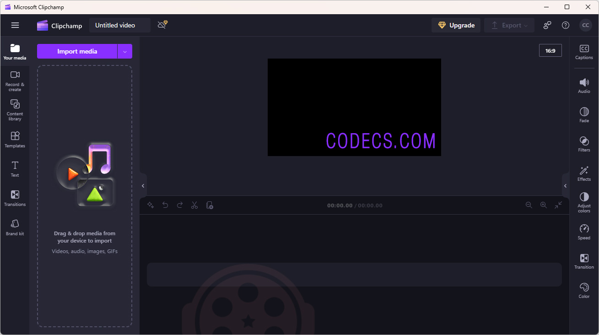Collapse the right property panel
This screenshot has width=599, height=335.
pos(566,186)
